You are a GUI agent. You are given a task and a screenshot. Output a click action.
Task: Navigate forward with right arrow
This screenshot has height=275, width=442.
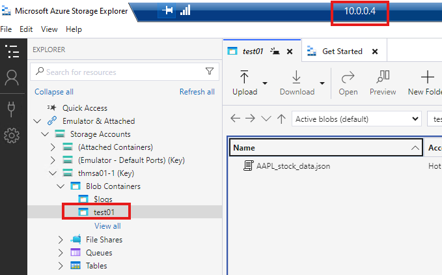coord(250,119)
